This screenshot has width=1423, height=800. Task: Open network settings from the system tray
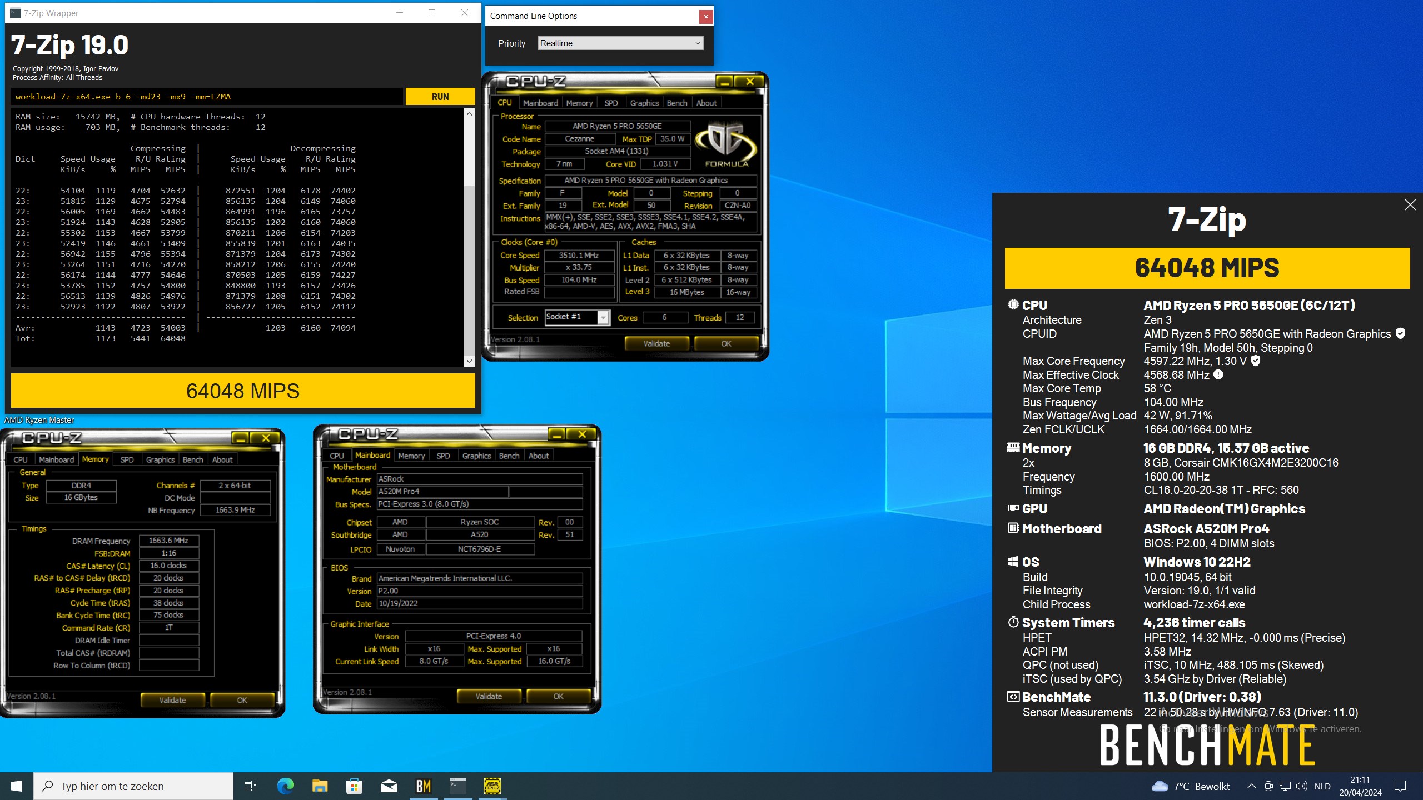click(x=1285, y=786)
